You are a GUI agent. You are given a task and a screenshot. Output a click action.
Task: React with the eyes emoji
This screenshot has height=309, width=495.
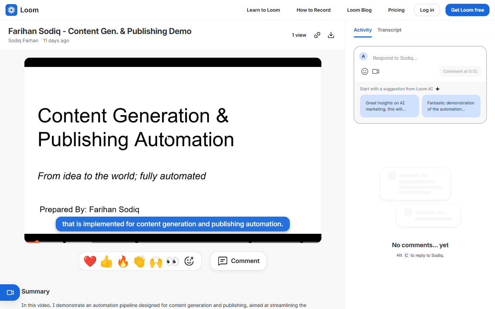(173, 261)
